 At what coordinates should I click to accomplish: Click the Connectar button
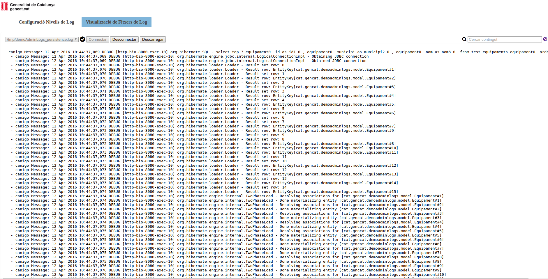[98, 39]
